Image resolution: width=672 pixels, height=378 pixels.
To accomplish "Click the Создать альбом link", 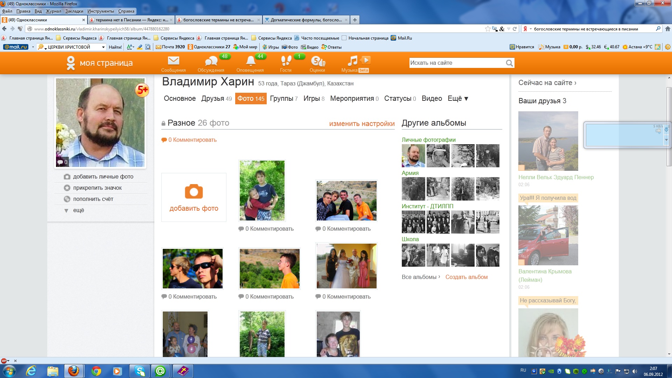I will tap(466, 277).
